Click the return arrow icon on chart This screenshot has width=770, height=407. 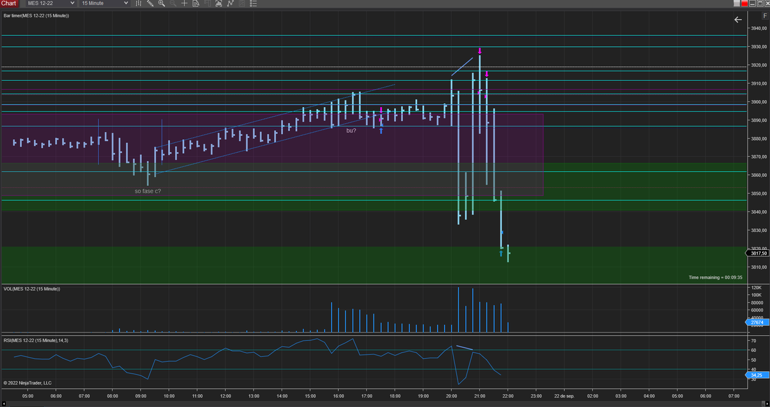click(x=738, y=20)
